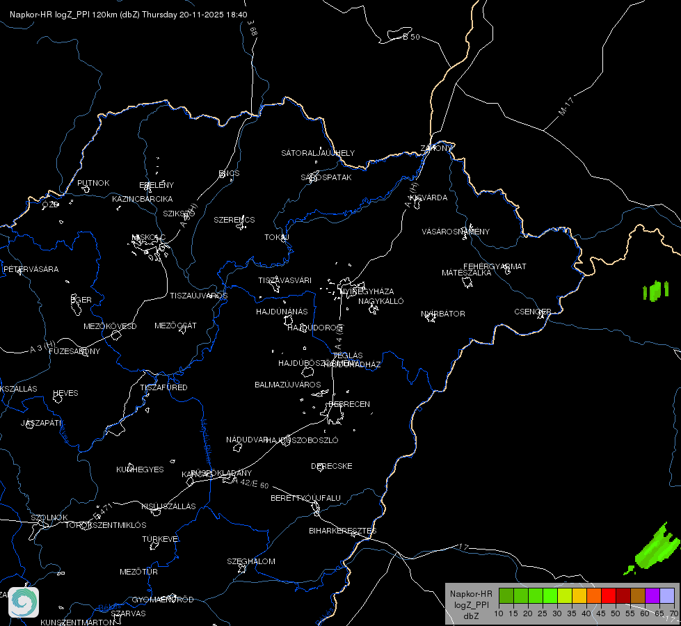Screen dimensions: 681x626
Task: Click the GYOMAENDRŐD town label
Action: pos(163,600)
